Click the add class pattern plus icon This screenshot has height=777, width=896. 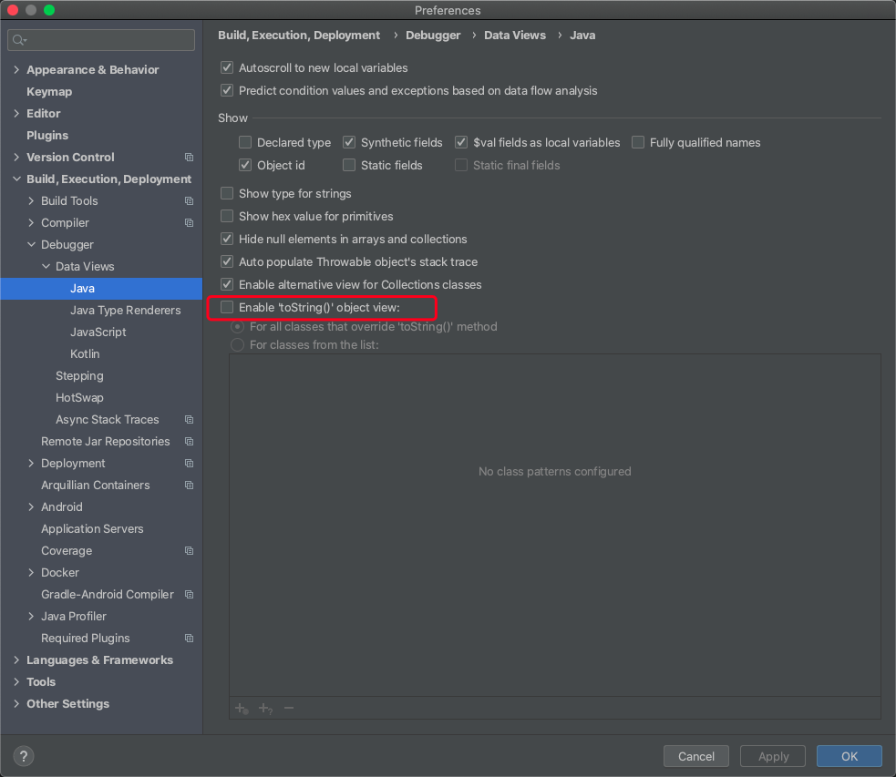click(x=242, y=708)
